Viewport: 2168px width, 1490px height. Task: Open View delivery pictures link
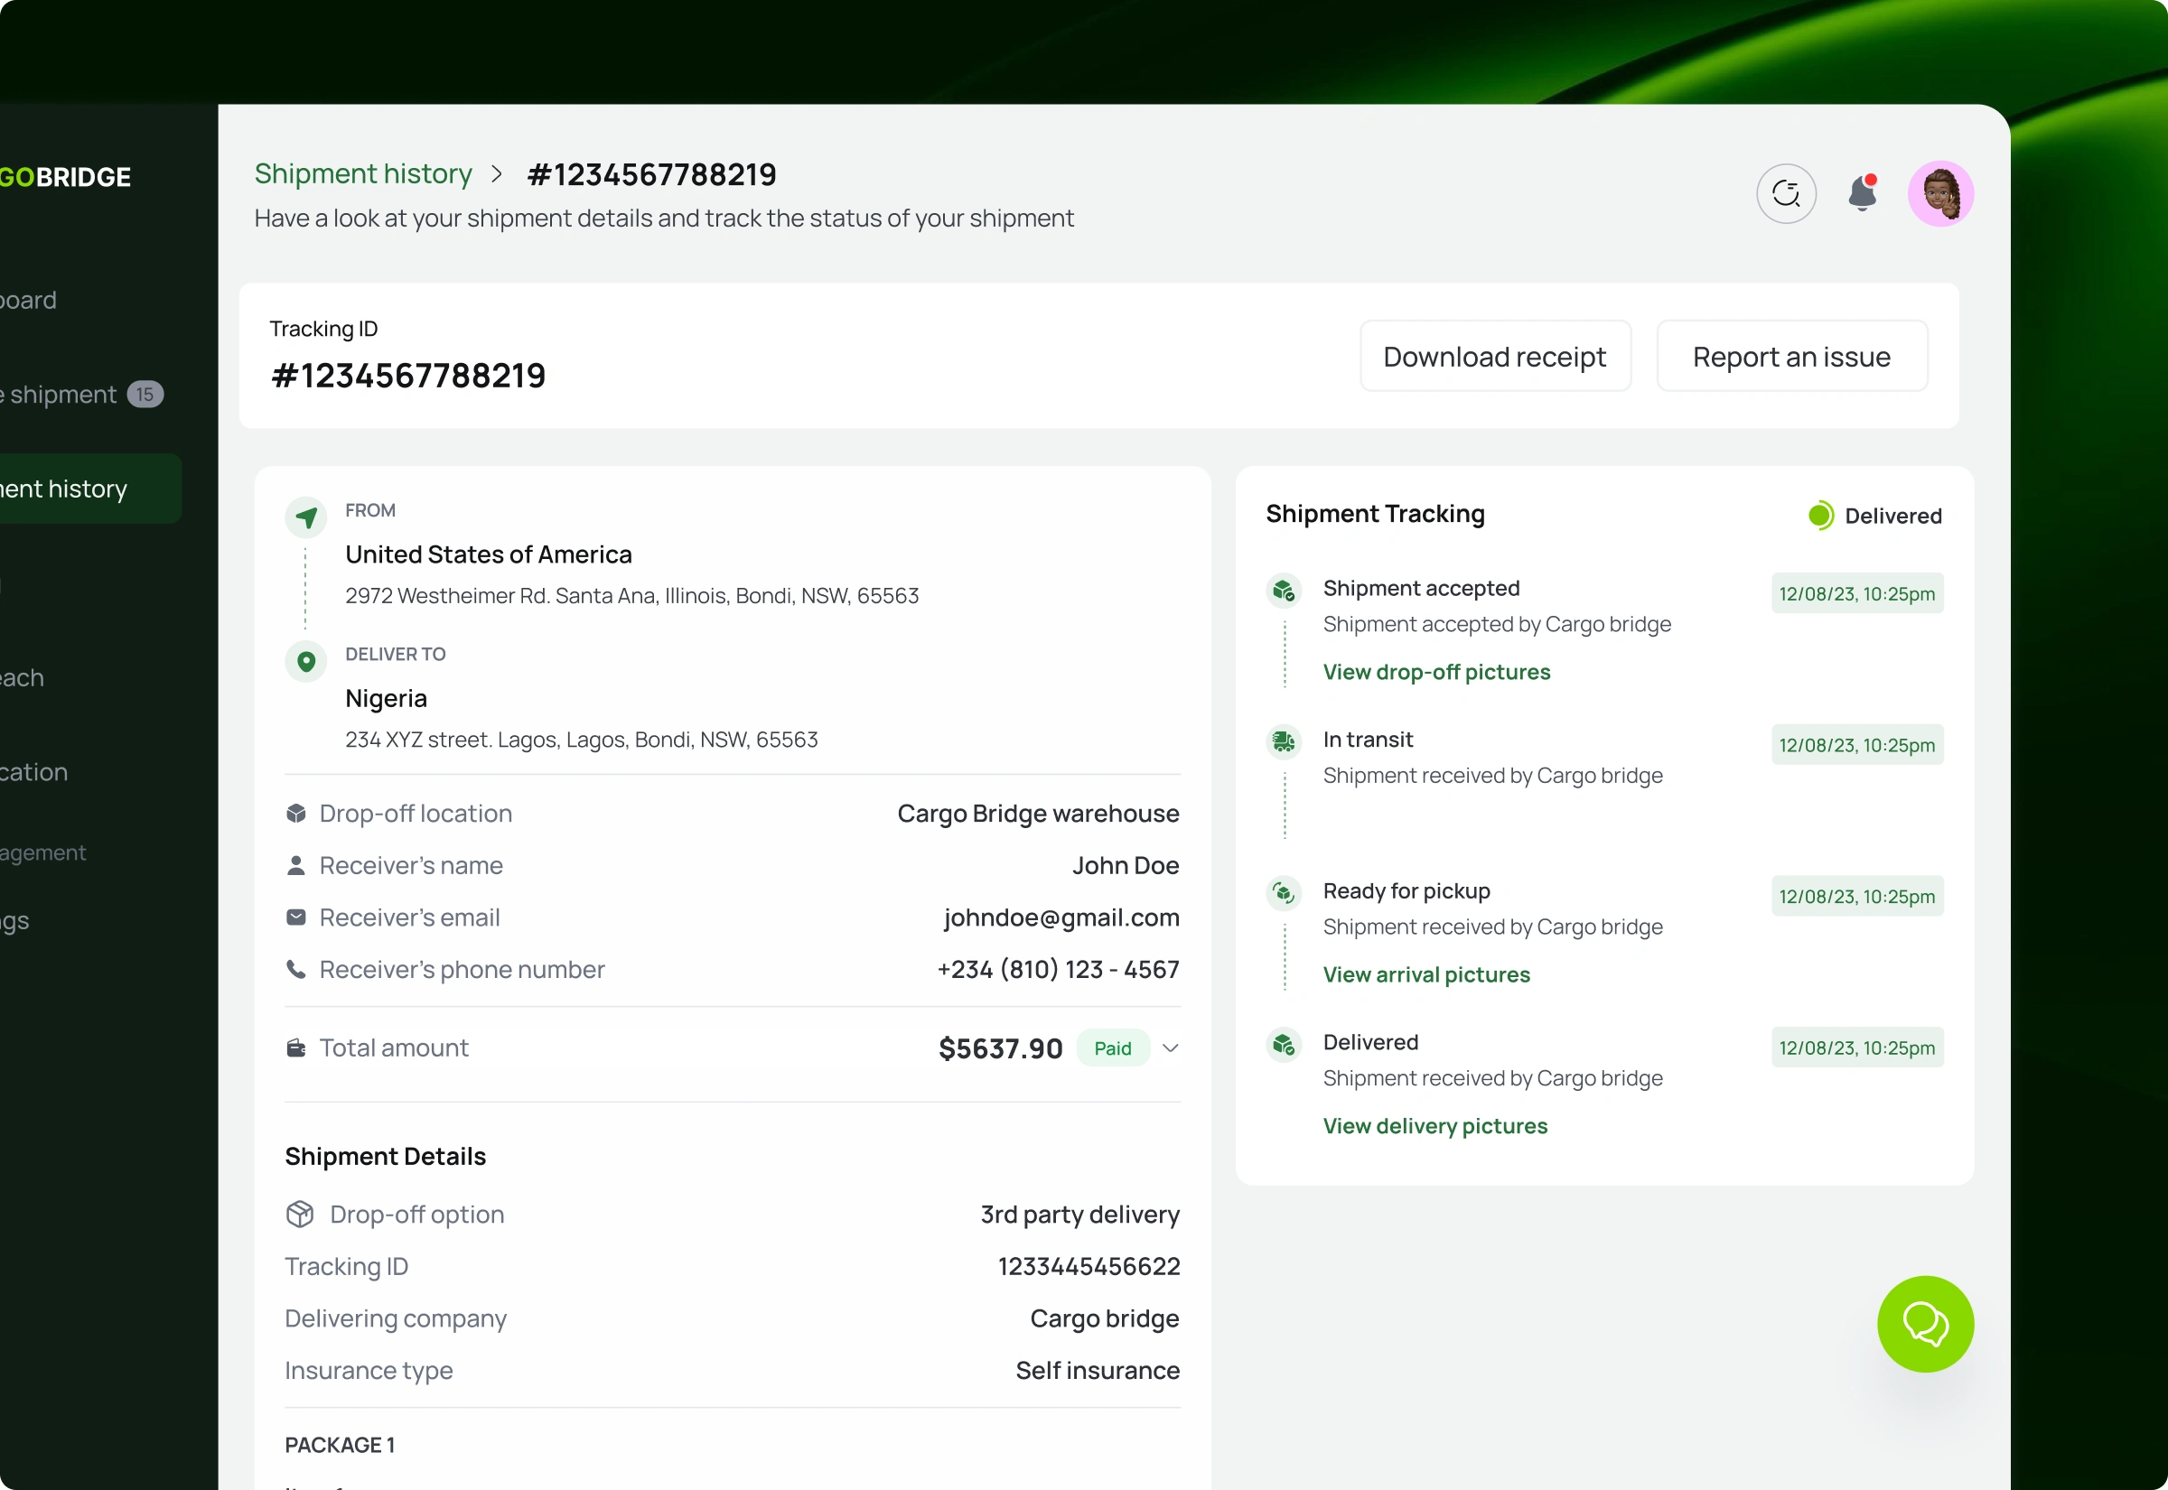pos(1434,1126)
